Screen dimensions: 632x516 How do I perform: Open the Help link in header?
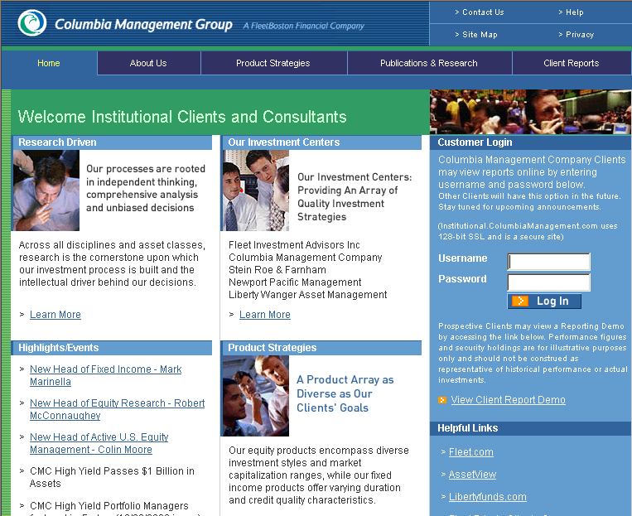pyautogui.click(x=574, y=12)
